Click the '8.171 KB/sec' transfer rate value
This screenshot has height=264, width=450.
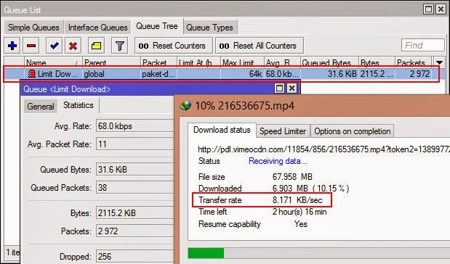(297, 200)
